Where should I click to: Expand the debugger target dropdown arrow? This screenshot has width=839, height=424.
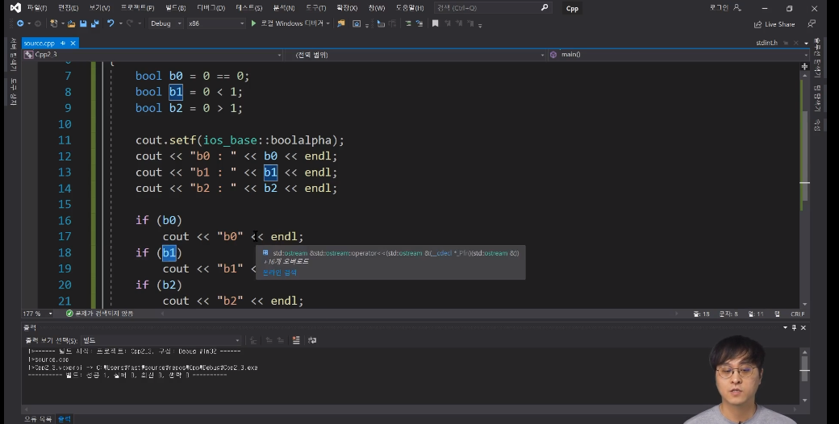(328, 23)
